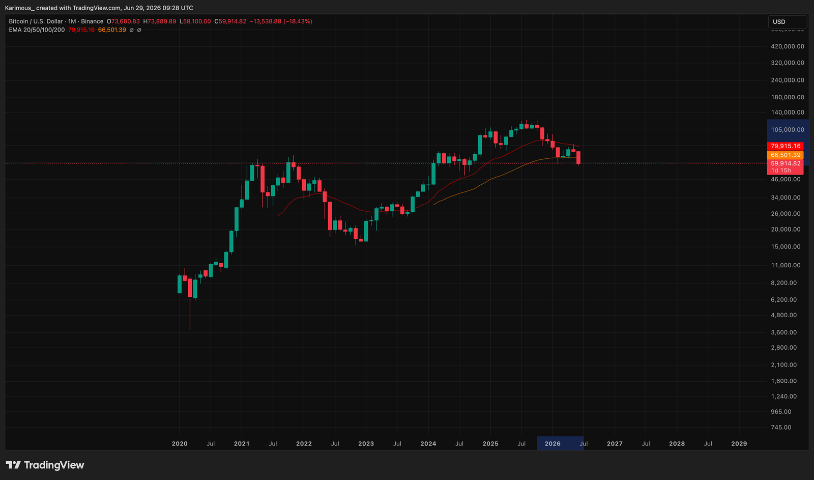Screen dimensions: 814x480
Task: Click the 965.00 price scale label
Action: [781, 412]
